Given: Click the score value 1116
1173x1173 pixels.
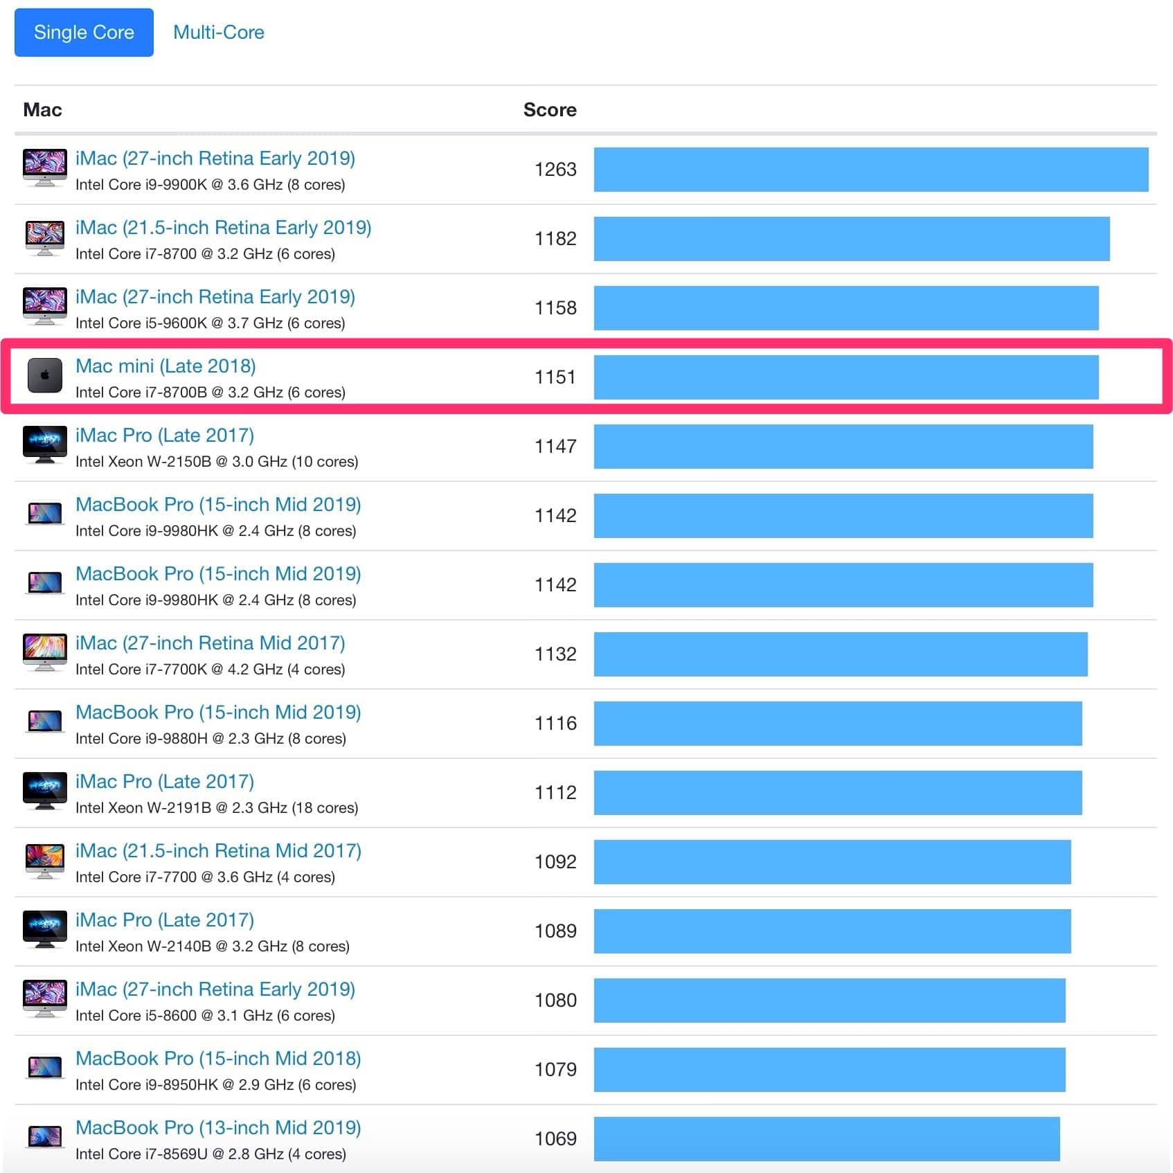Looking at the screenshot, I should 555,724.
